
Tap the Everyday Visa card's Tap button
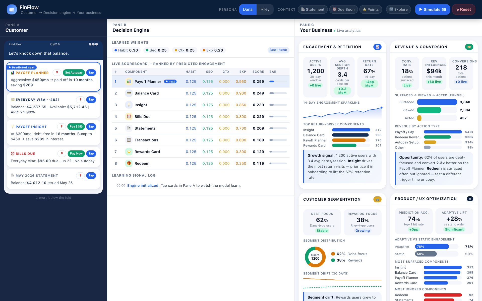coord(91,100)
